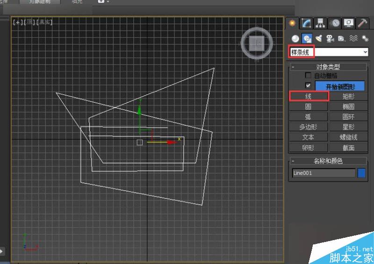This screenshot has height=264, width=374.
Task: Click the green Y axis gizmo arrow
Action: pos(140,110)
